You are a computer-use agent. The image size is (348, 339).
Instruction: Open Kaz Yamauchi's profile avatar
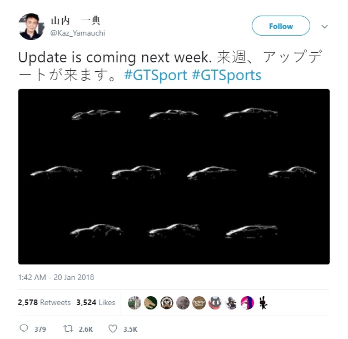pos(31,27)
